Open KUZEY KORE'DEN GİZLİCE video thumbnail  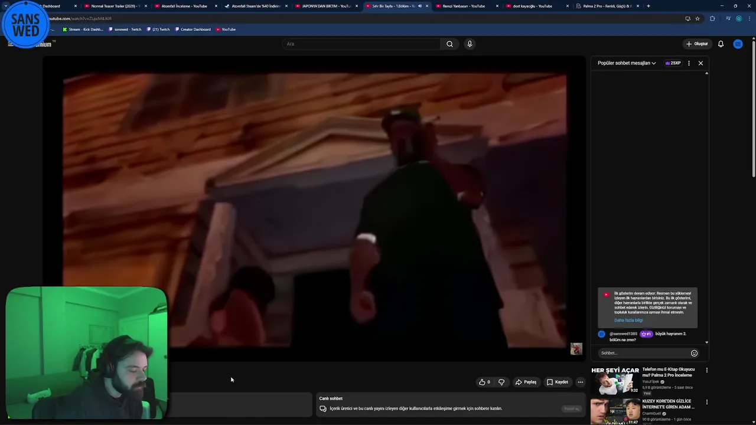[x=615, y=411]
